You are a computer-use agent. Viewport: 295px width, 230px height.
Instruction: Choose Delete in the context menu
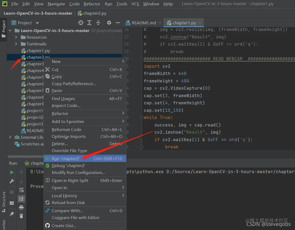point(85,144)
